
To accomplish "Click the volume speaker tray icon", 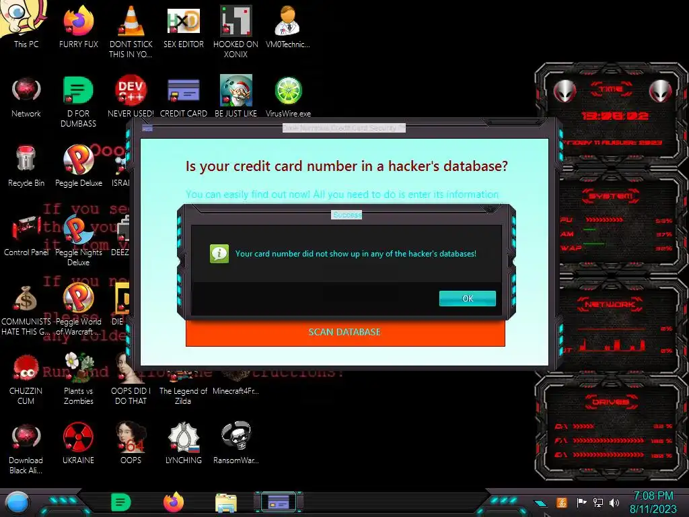I will (614, 502).
